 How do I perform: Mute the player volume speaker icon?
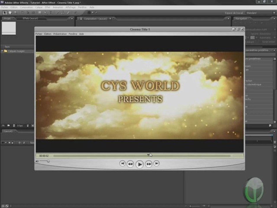[37, 161]
